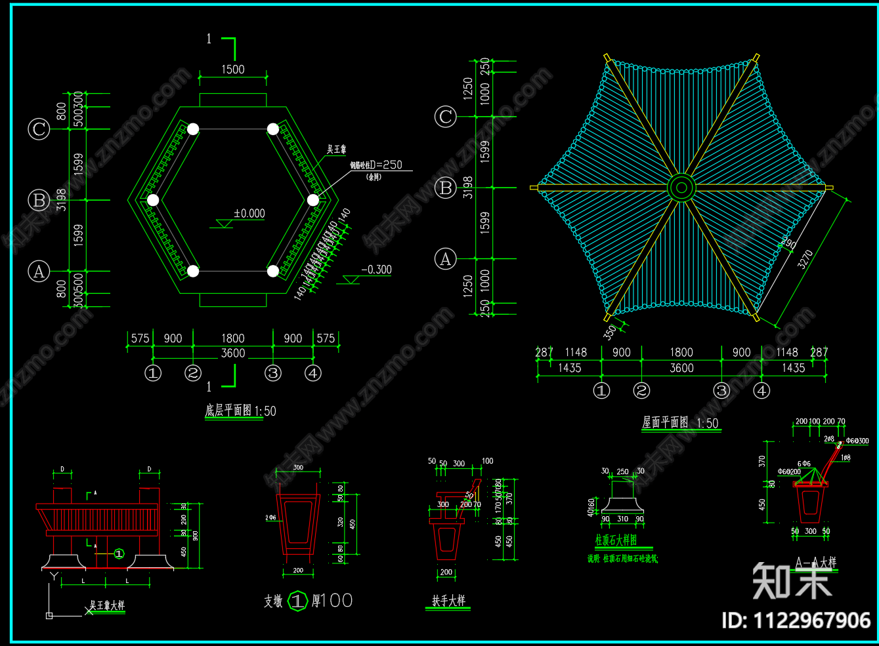
Task: Pick axis bubble ④ under the floor plan
Action: click(313, 373)
